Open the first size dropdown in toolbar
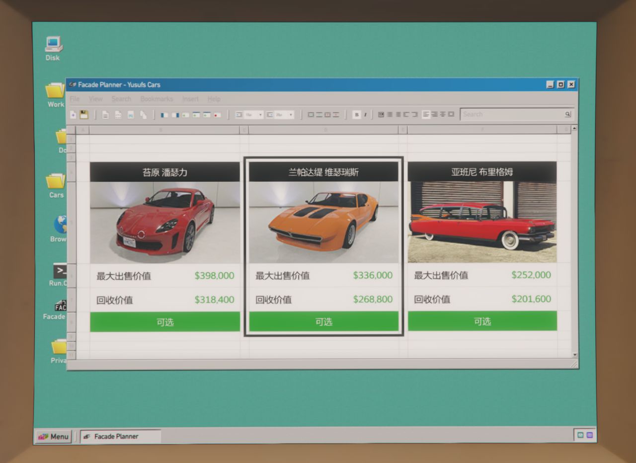This screenshot has width=636, height=463. click(x=249, y=115)
